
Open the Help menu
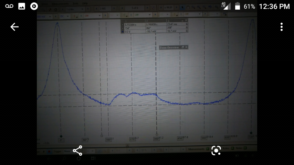85,3
